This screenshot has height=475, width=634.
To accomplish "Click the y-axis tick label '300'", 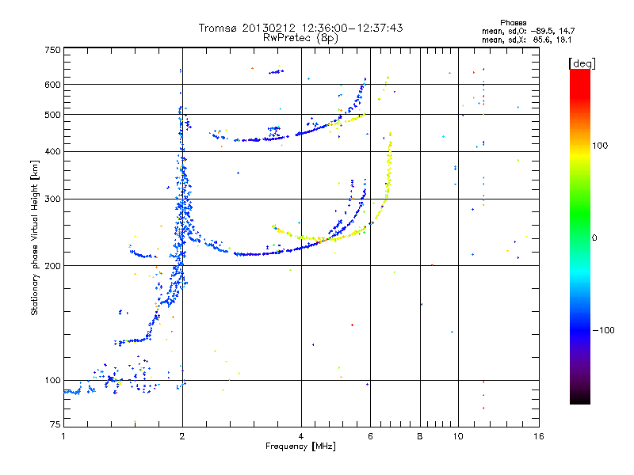I will click(52, 199).
